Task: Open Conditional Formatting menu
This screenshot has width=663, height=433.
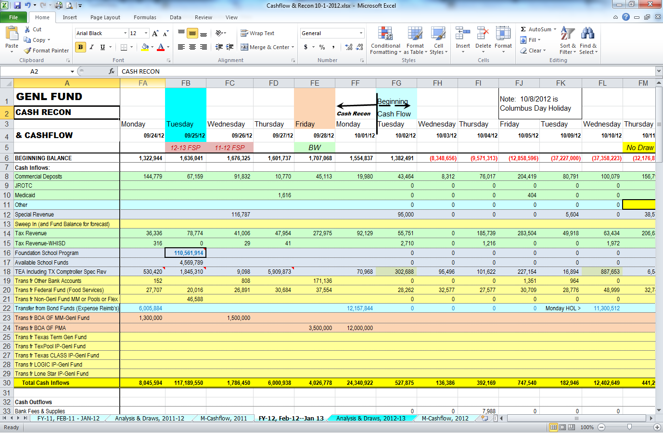Action: pos(385,41)
